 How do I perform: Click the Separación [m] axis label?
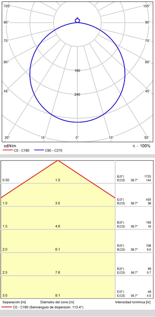click(x=14, y=302)
